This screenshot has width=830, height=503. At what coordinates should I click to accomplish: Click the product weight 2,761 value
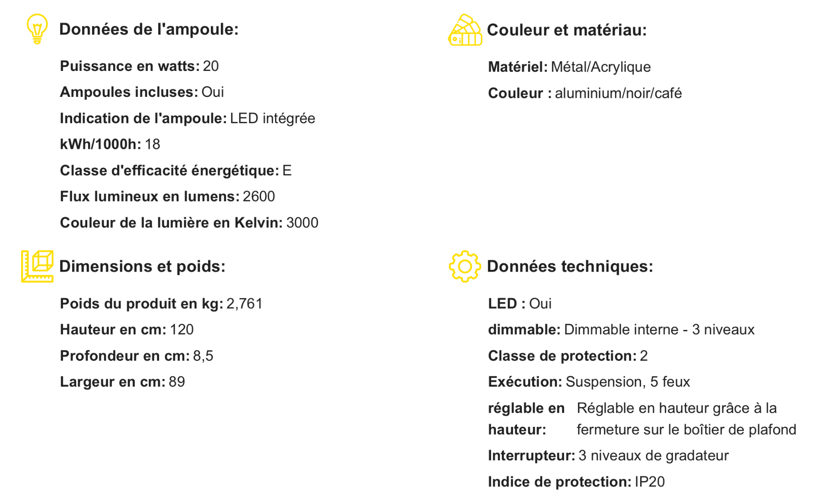244,304
